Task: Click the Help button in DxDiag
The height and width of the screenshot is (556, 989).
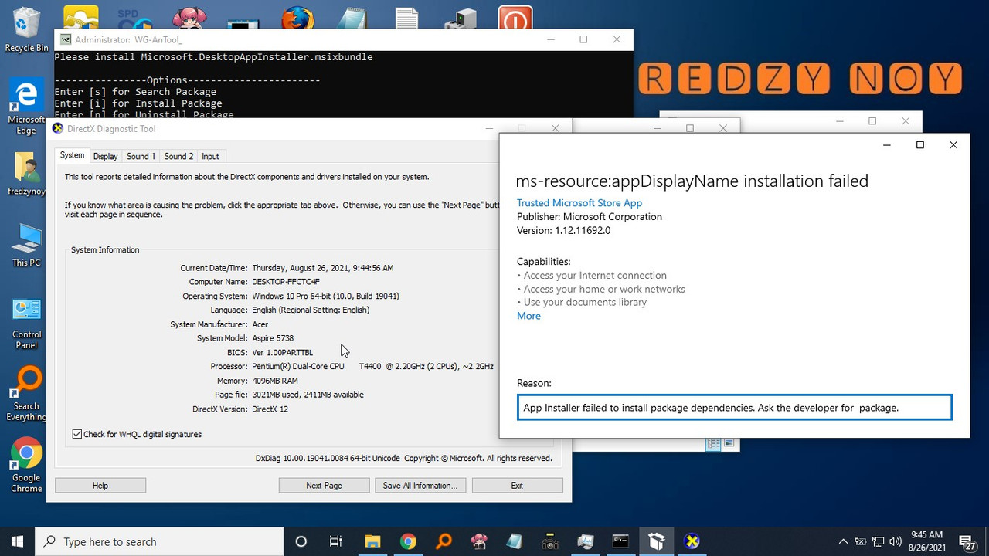Action: tap(100, 486)
